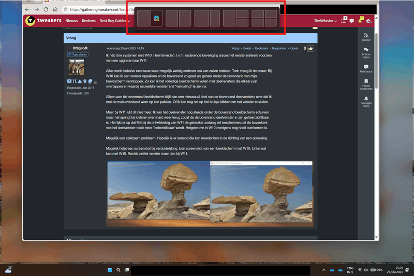Image resolution: width=414 pixels, height=276 pixels.
Task: Open the Windows notification bell in tray
Action: tap(407, 270)
